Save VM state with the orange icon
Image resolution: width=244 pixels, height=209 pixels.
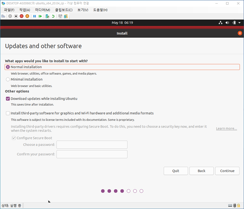27,16
